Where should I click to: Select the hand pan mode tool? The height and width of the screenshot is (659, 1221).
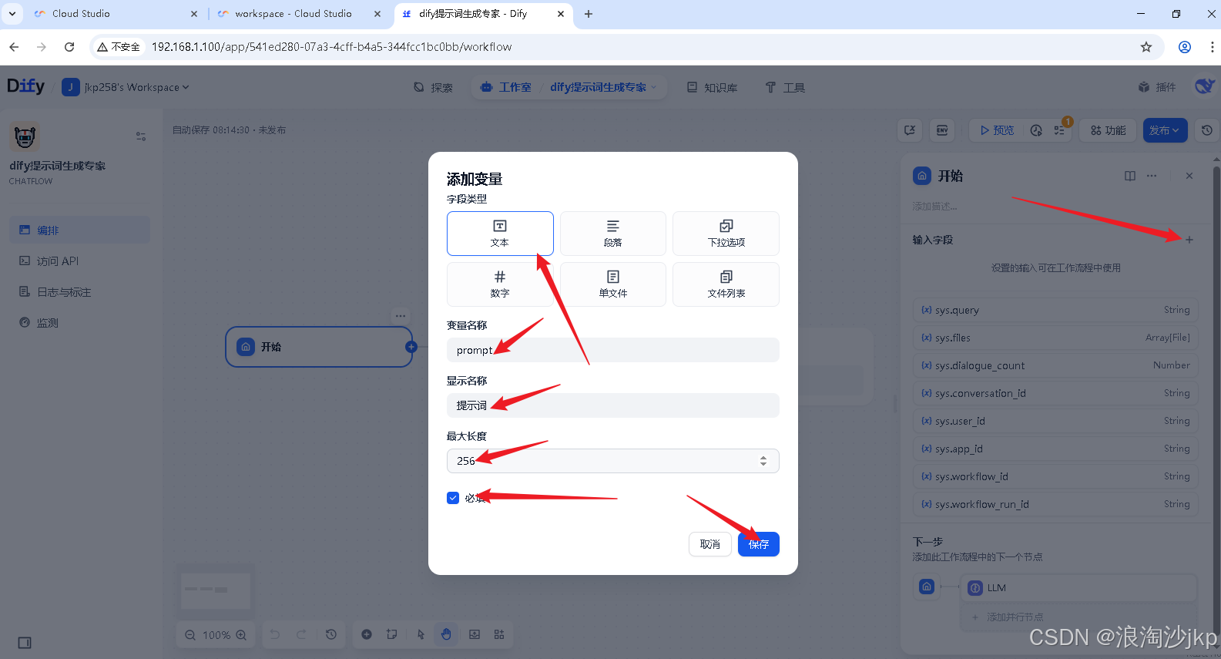[x=446, y=634]
